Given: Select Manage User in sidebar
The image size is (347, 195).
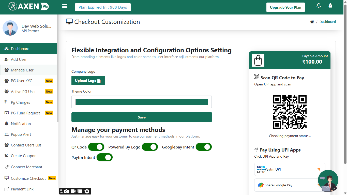Looking at the screenshot, I should coord(28,70).
